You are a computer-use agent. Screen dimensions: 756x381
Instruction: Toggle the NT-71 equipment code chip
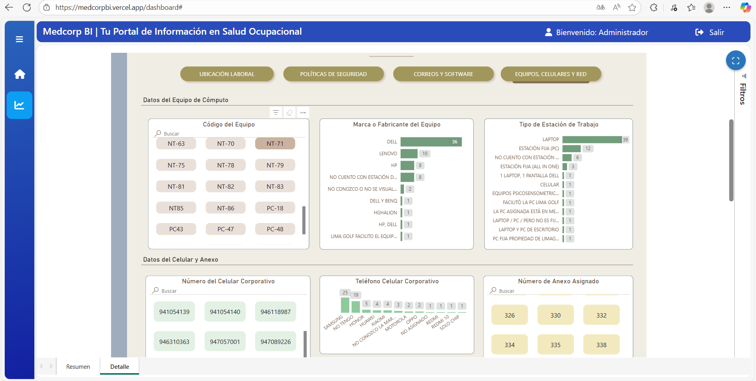[x=275, y=144]
